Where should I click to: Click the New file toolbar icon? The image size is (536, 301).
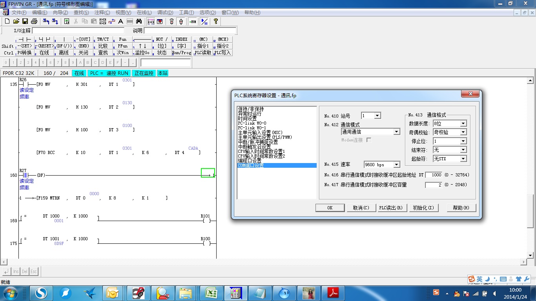coord(7,22)
